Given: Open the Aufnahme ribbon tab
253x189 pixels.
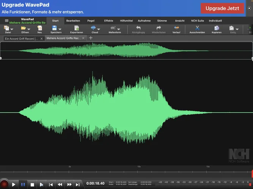Looking at the screenshot, I should [x=144, y=20].
